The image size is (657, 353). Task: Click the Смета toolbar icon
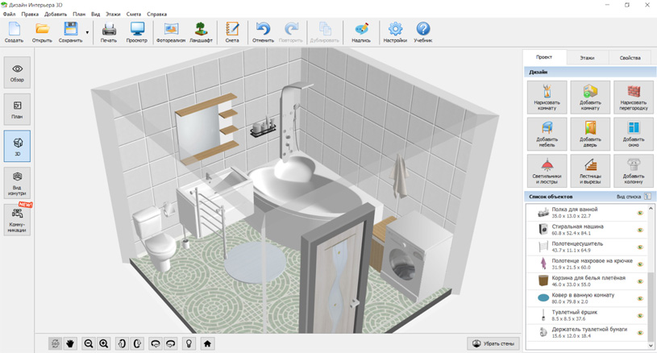coord(232,31)
